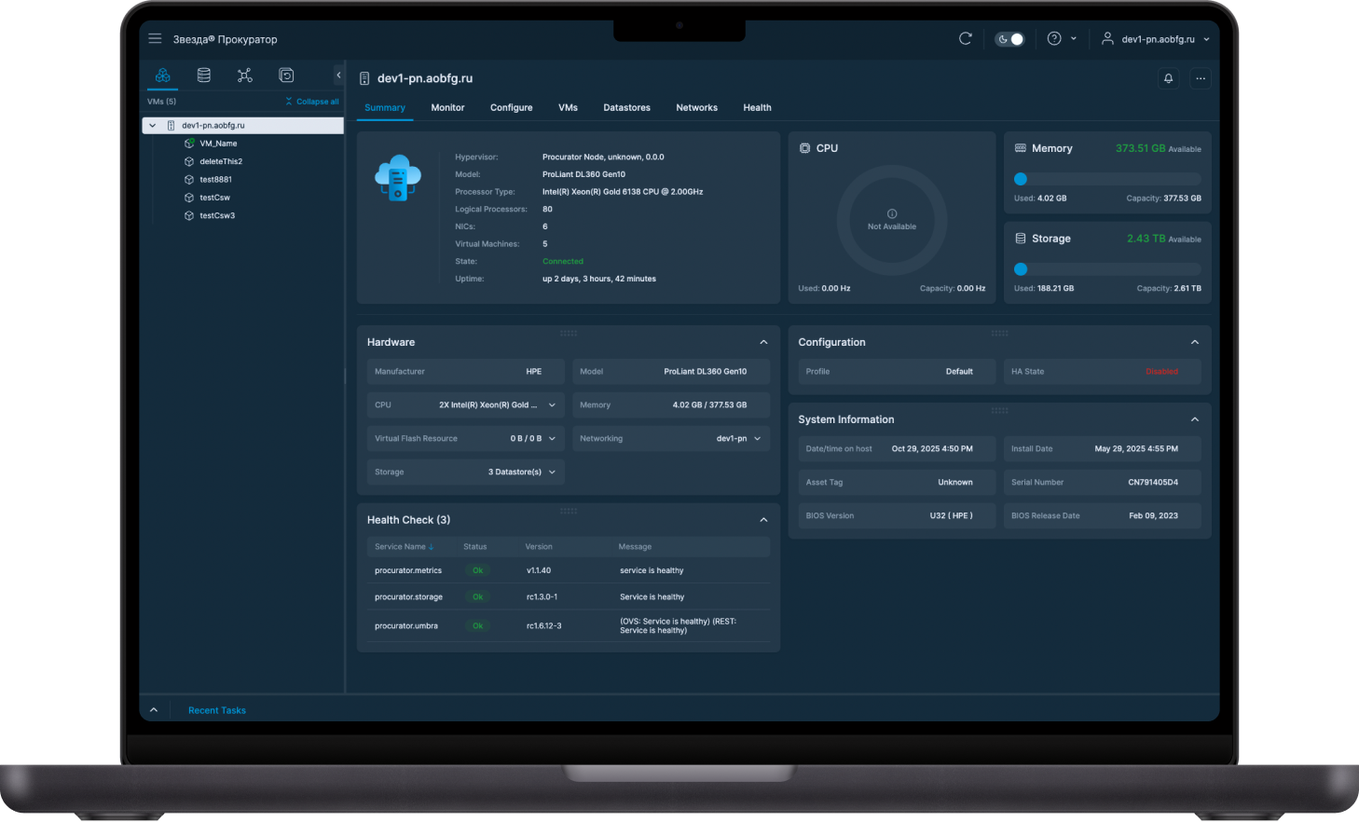Collapse the Hardware panel chevron

click(x=763, y=342)
